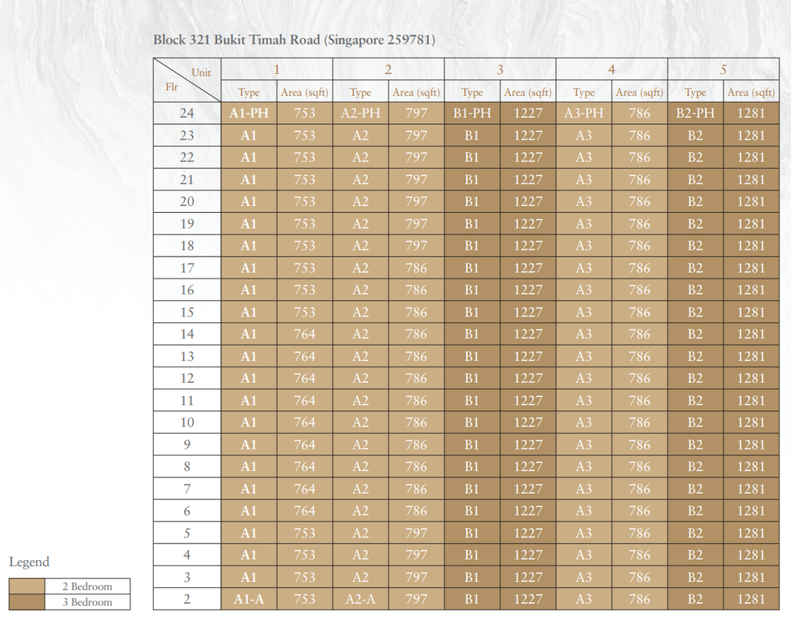The width and height of the screenshot is (791, 624).
Task: Select floor number 16 row label
Action: point(187,290)
